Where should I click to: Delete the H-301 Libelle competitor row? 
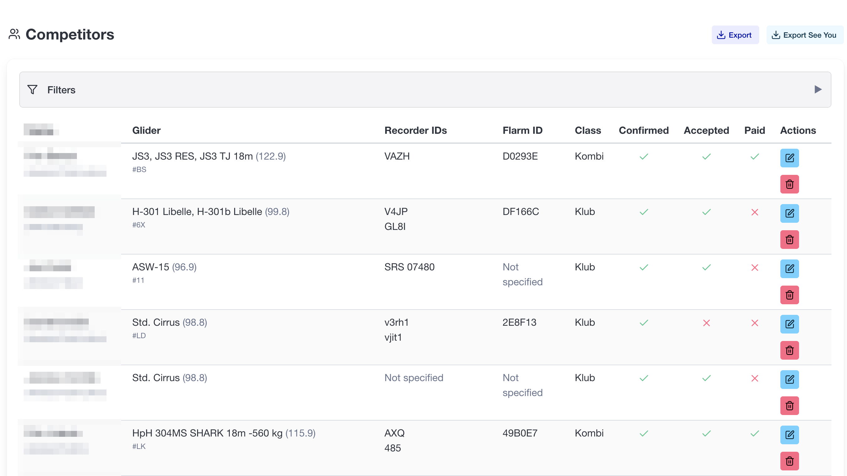tap(789, 240)
